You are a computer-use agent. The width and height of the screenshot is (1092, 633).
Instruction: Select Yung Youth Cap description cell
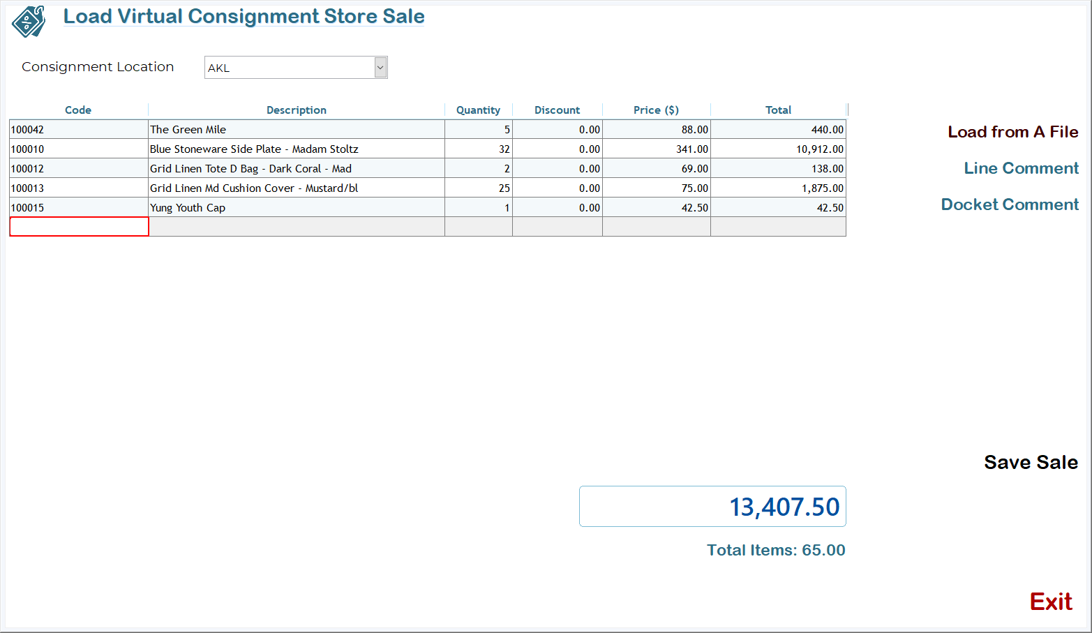tap(296, 208)
